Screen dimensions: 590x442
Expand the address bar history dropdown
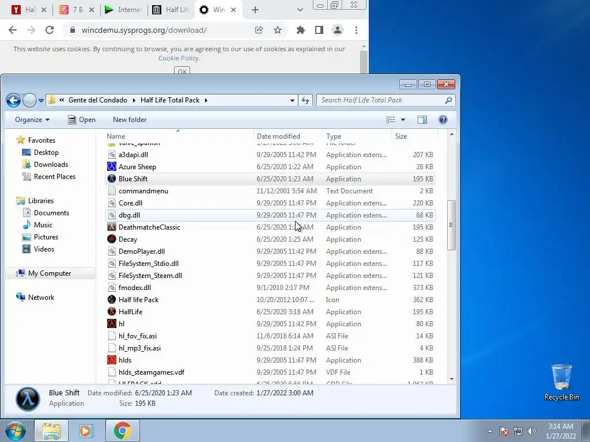(292, 100)
